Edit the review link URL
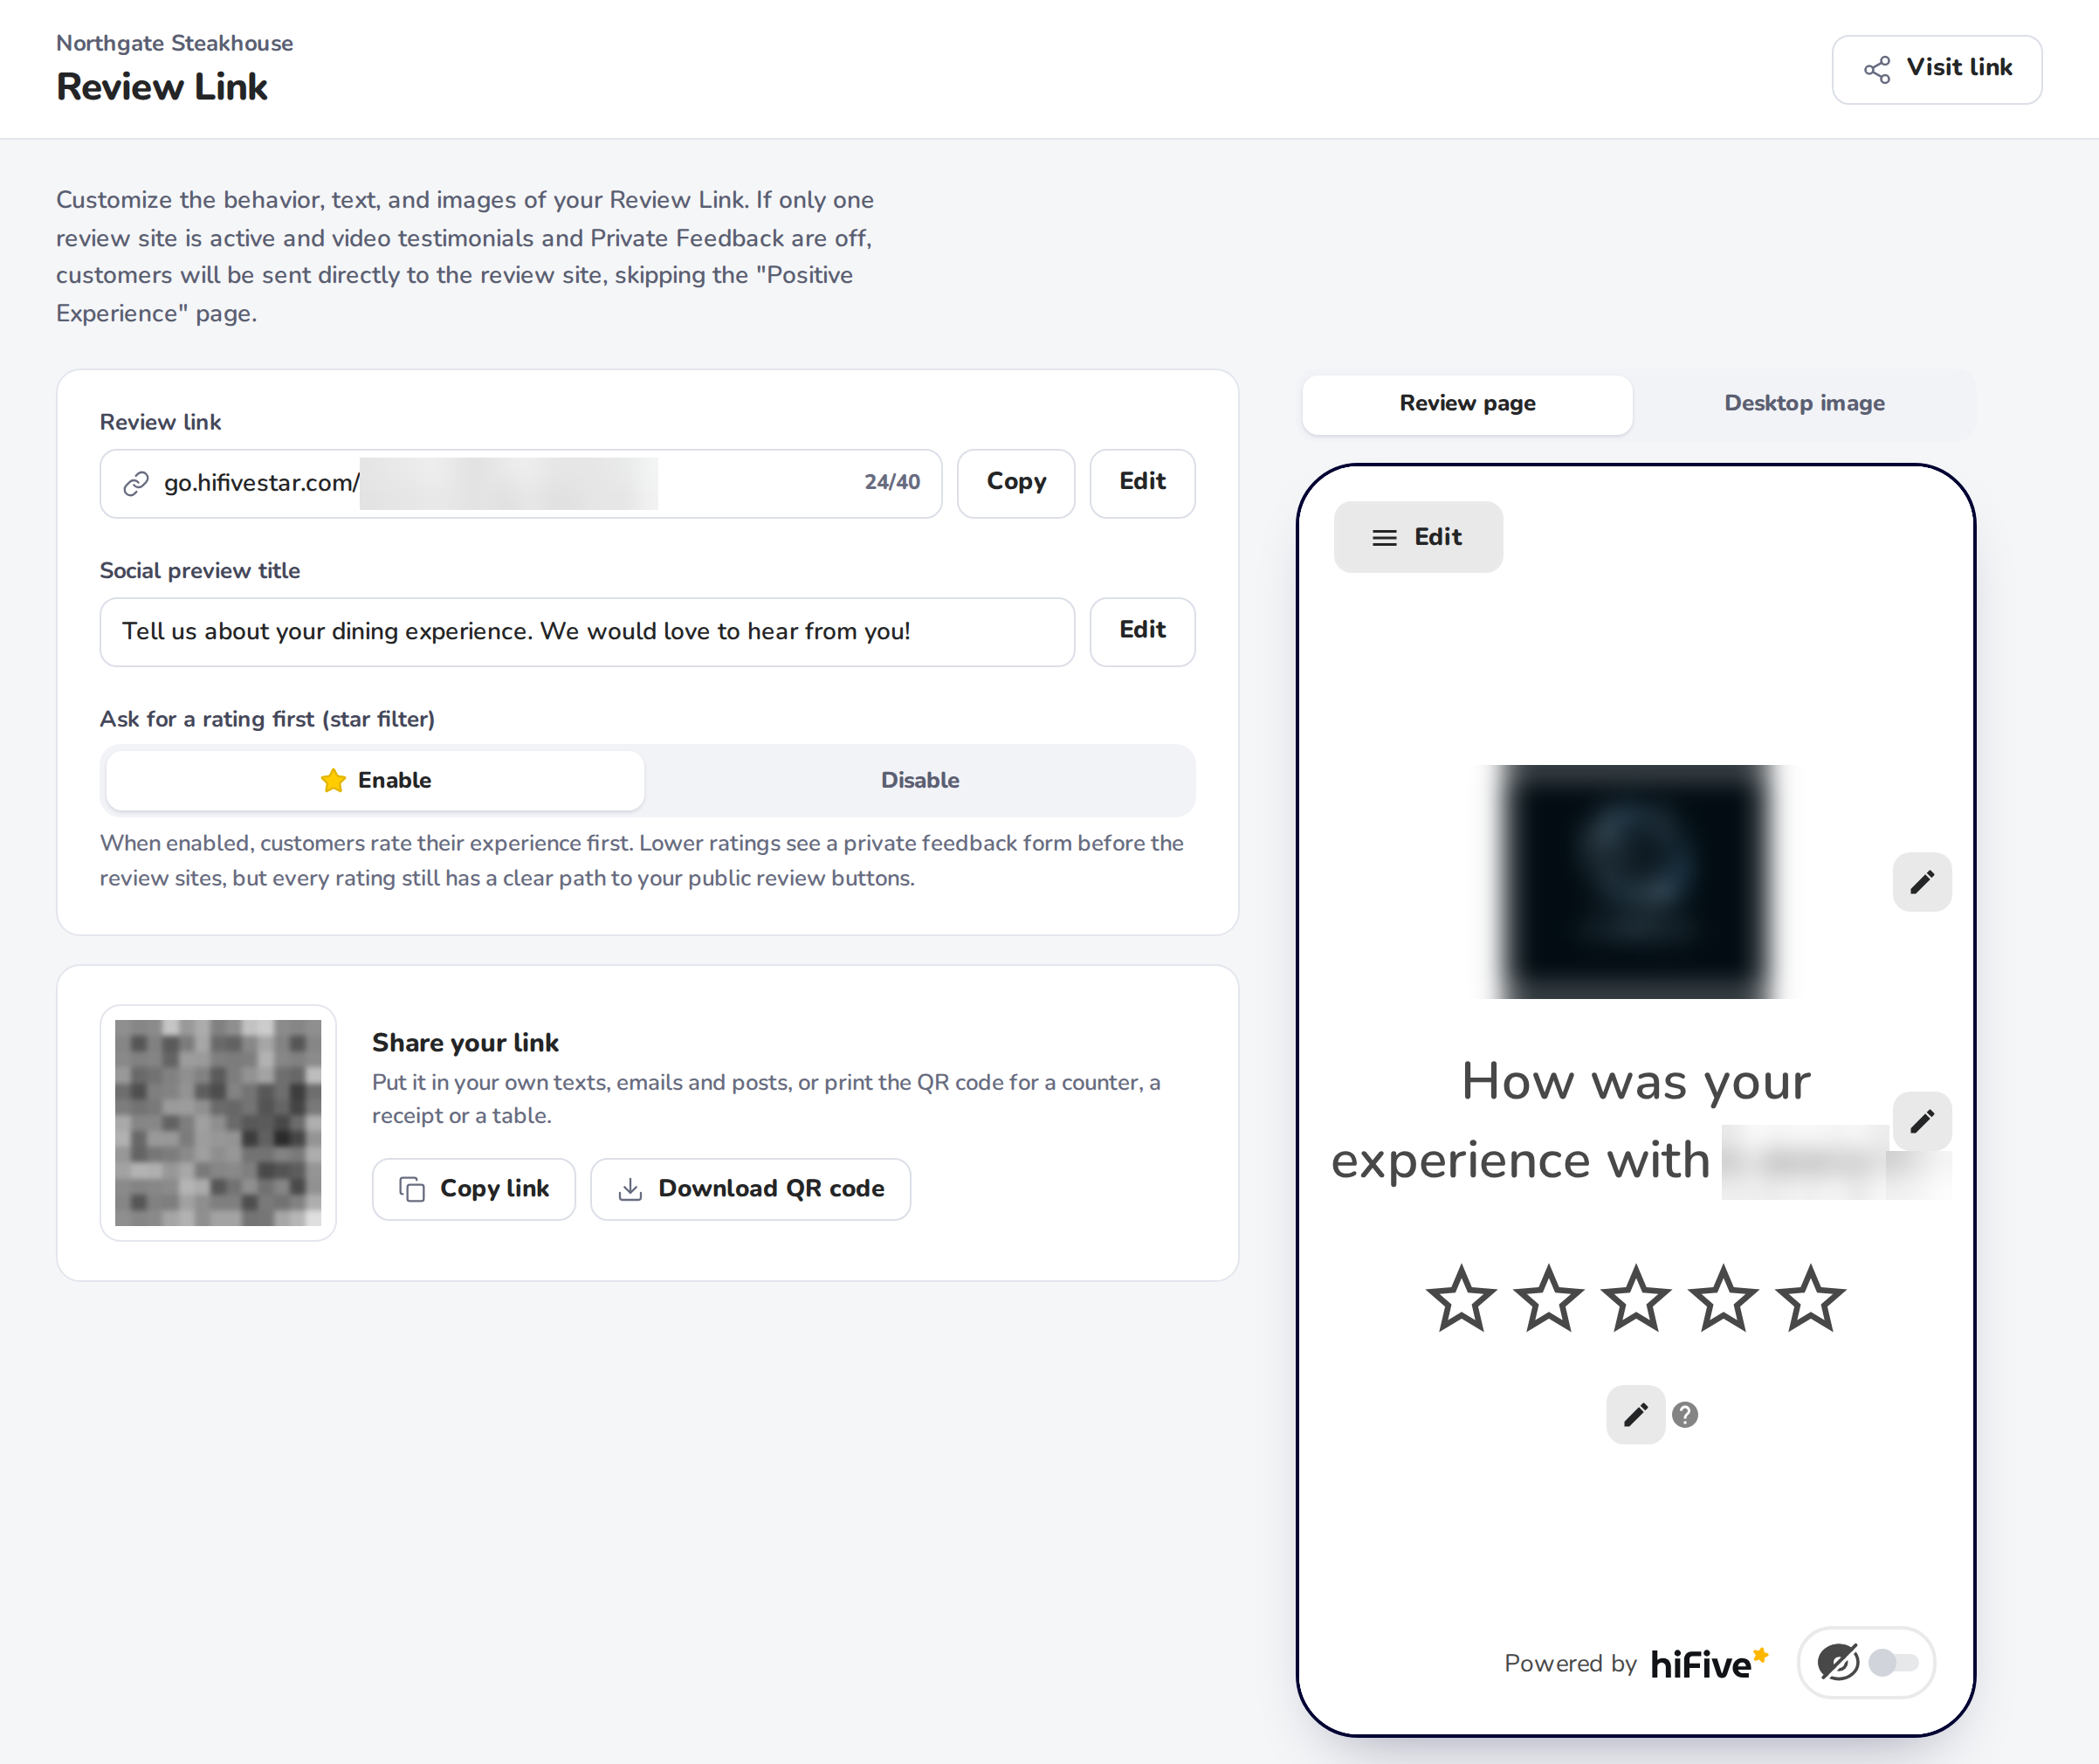Viewport: 2099px width, 1764px height. (x=1142, y=483)
